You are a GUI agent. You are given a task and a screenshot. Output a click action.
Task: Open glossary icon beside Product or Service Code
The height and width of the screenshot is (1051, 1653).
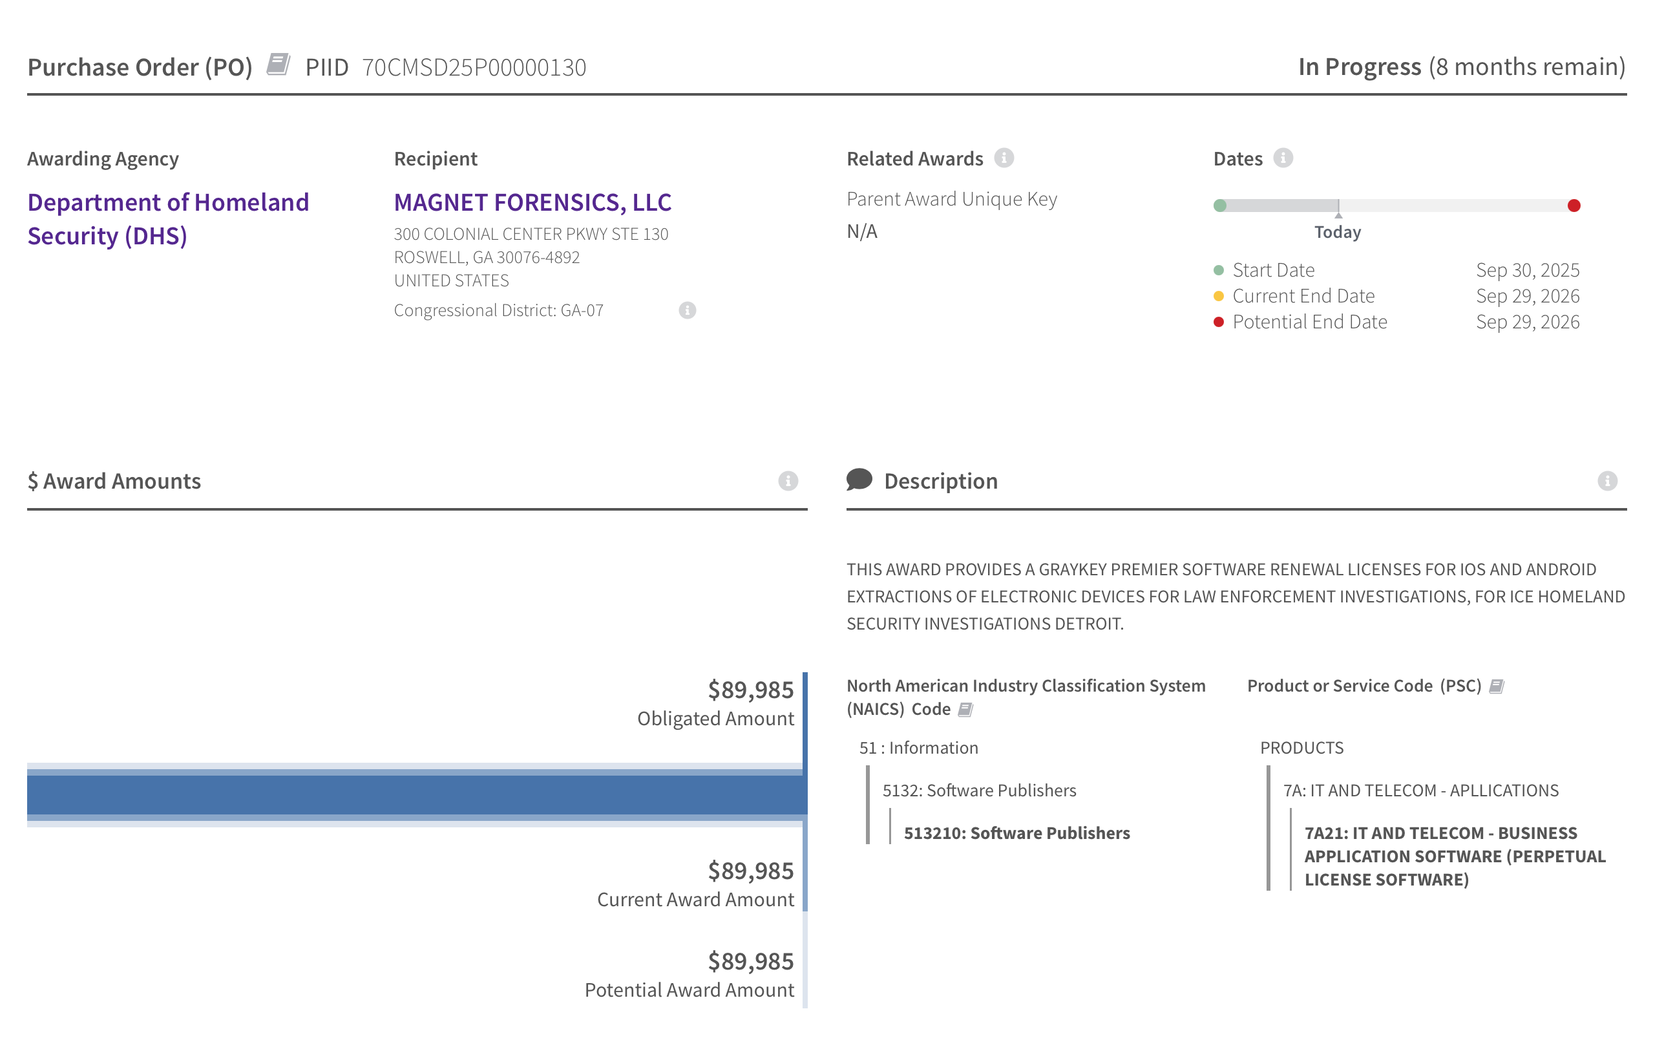(1497, 686)
